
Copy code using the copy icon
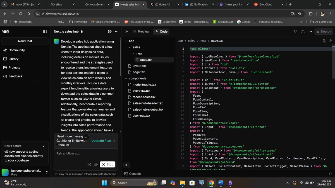click(x=324, y=41)
